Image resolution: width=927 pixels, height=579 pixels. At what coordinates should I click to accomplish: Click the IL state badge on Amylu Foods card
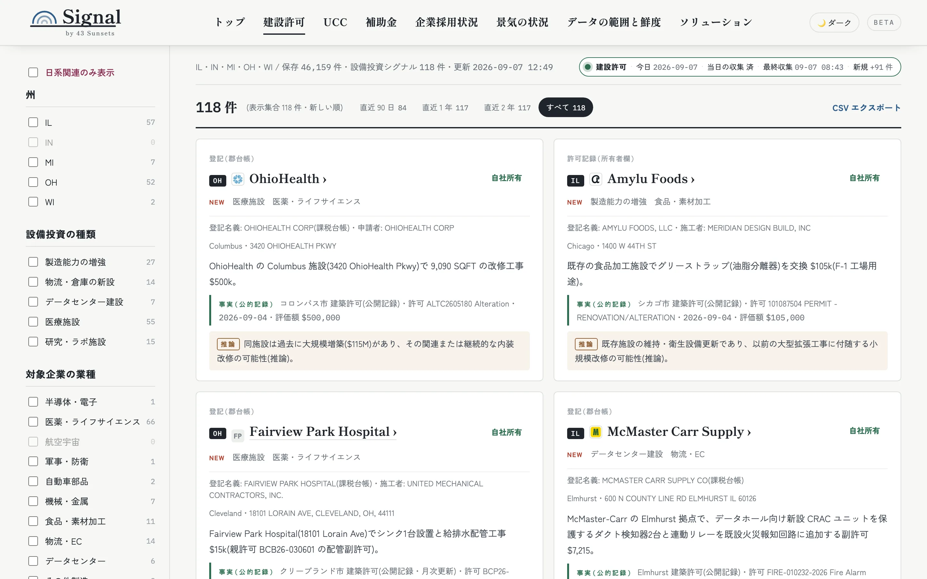pos(576,180)
